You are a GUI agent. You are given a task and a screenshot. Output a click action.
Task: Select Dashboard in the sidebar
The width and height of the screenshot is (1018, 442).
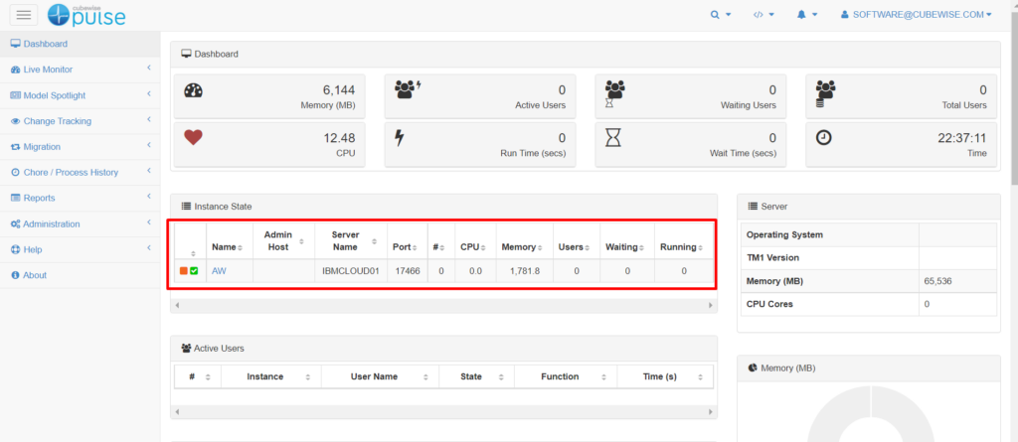(x=46, y=44)
